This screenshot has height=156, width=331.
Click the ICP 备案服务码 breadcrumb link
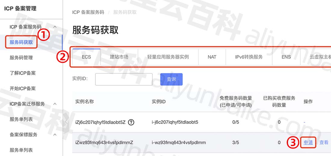88,12
